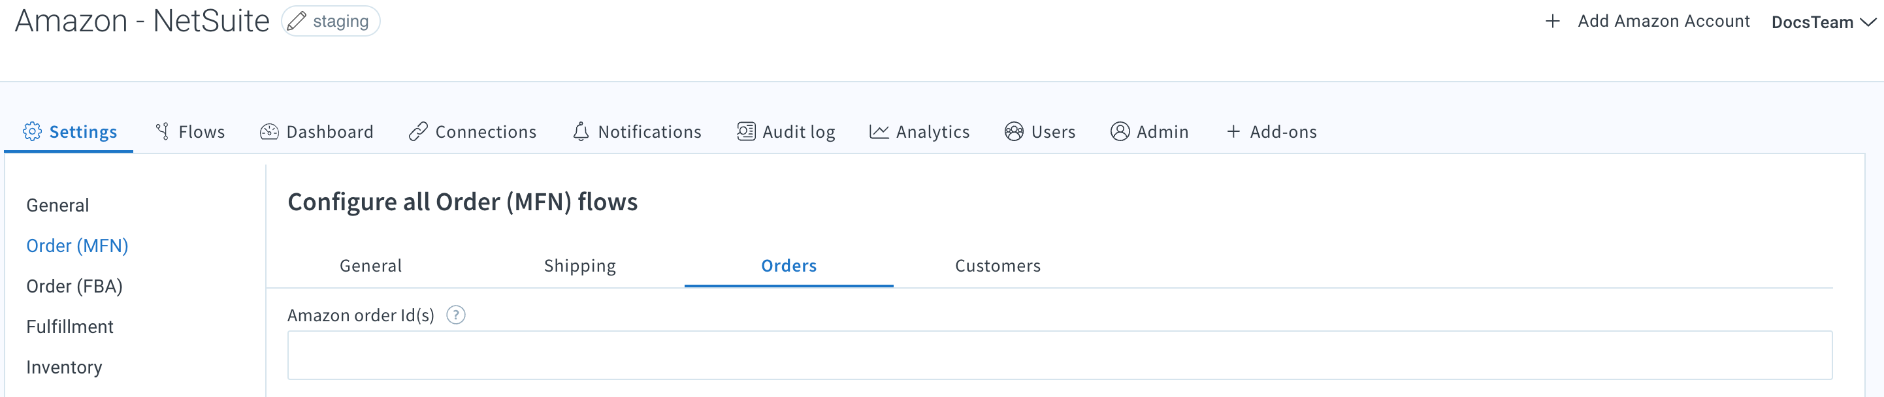Viewport: 1884px width, 397px height.
Task: Click the staging tag label
Action: point(341,21)
